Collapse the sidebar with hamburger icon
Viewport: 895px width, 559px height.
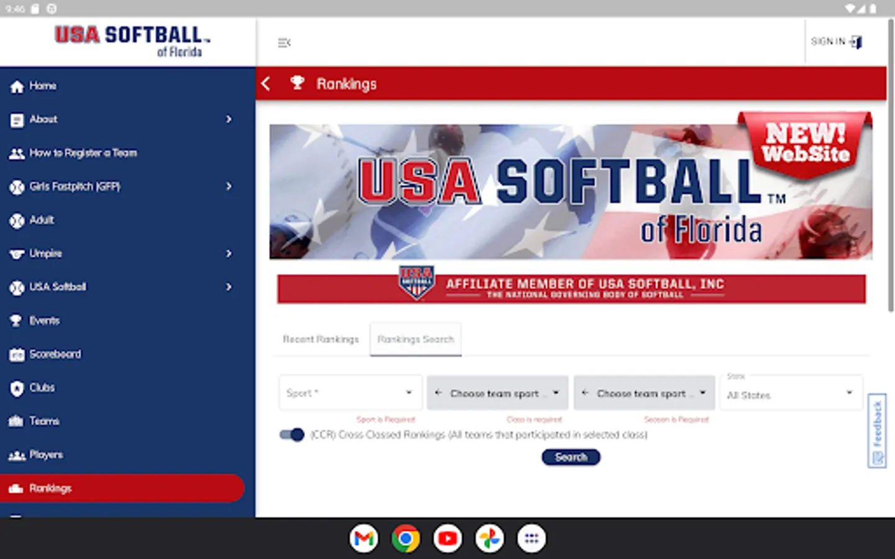point(284,43)
